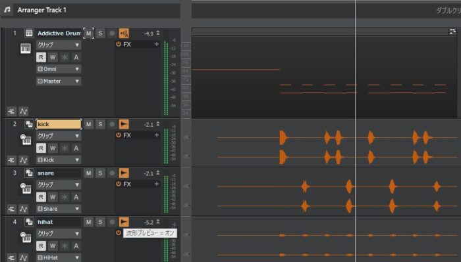Solo the Addictive Drums track
The width and height of the screenshot is (461, 262).
pos(100,33)
